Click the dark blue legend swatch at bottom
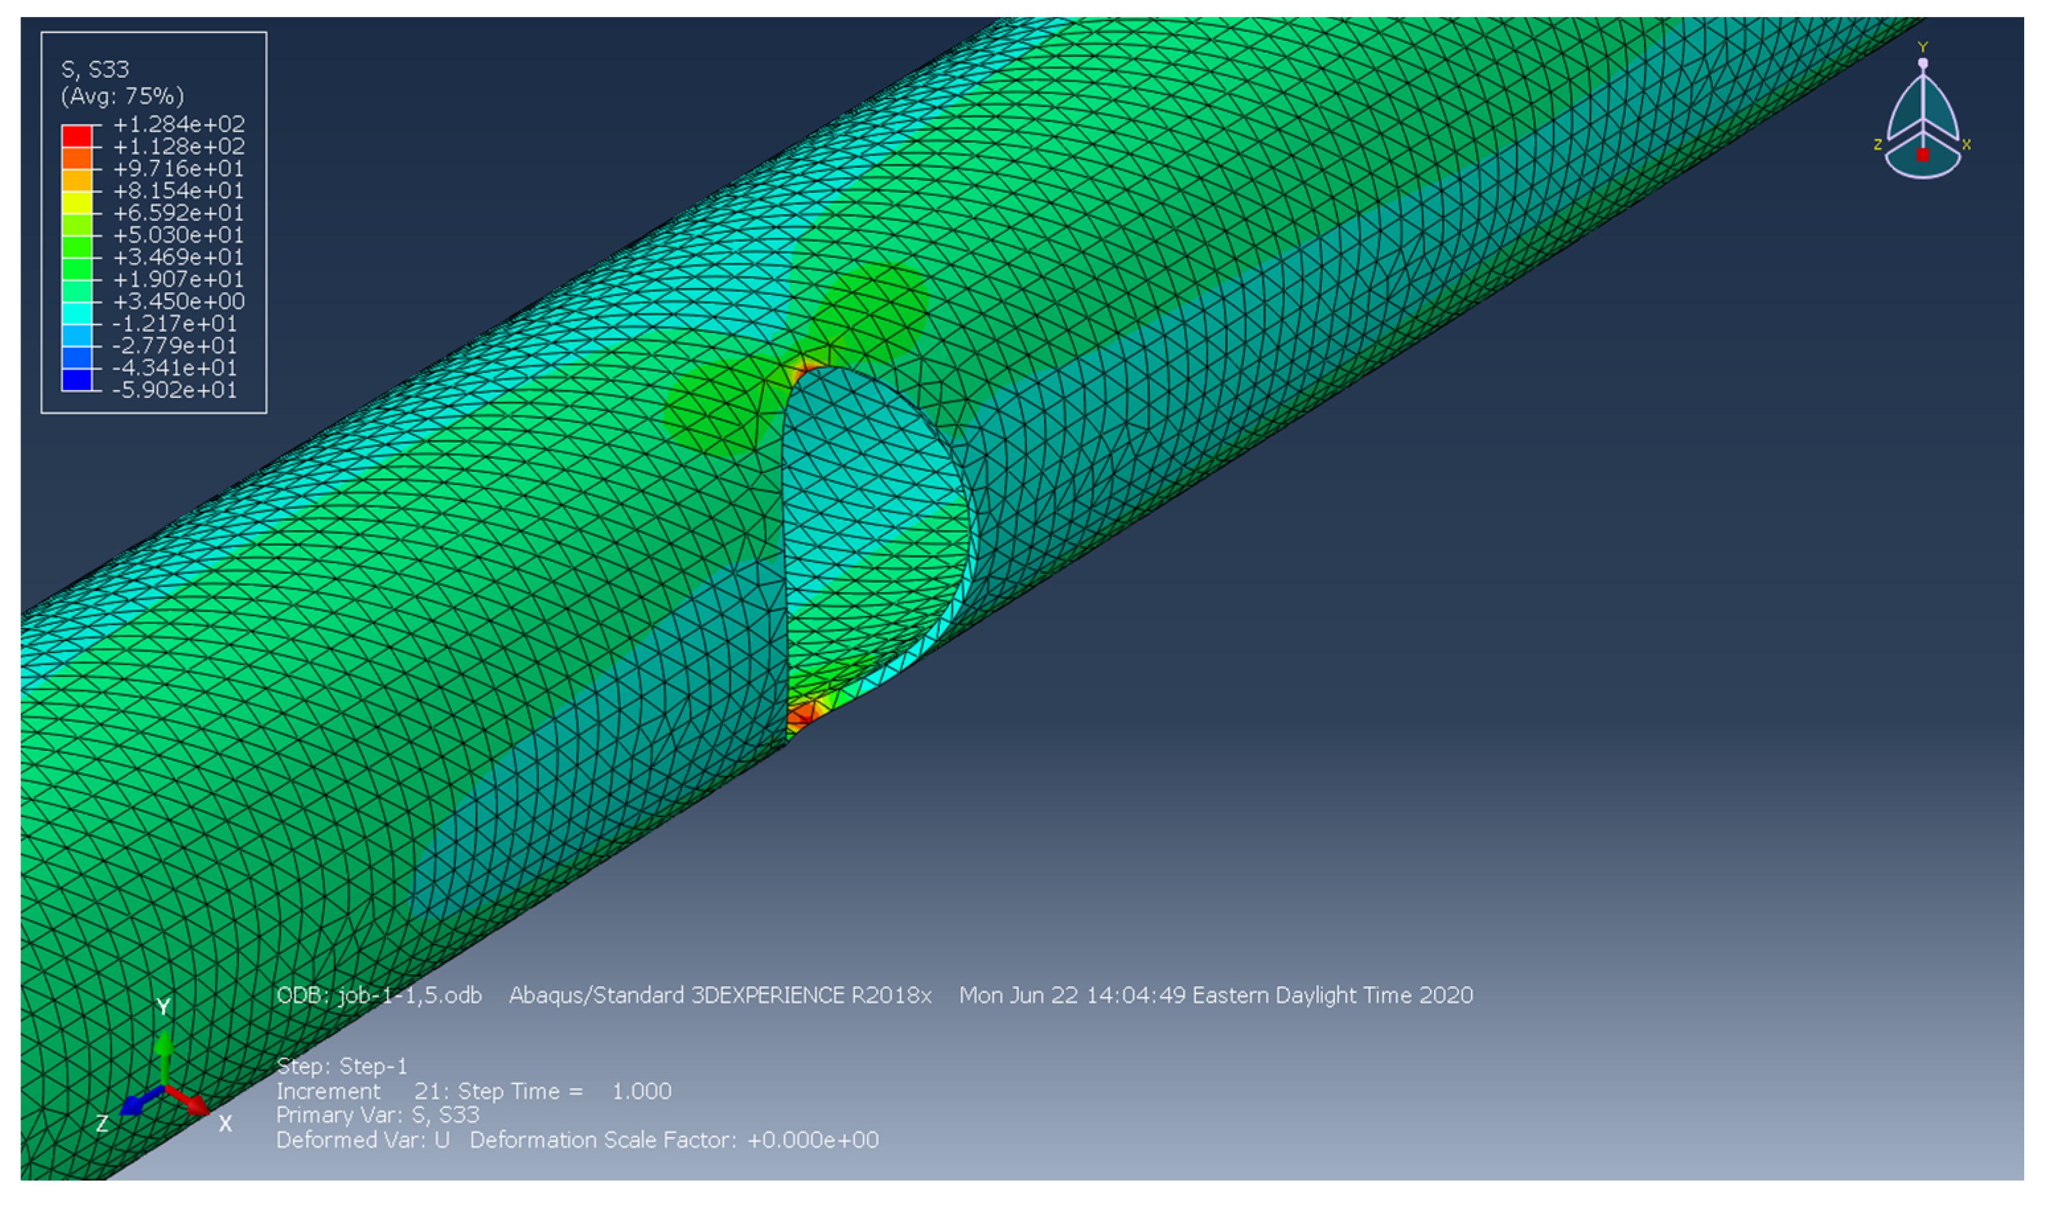 pos(77,380)
